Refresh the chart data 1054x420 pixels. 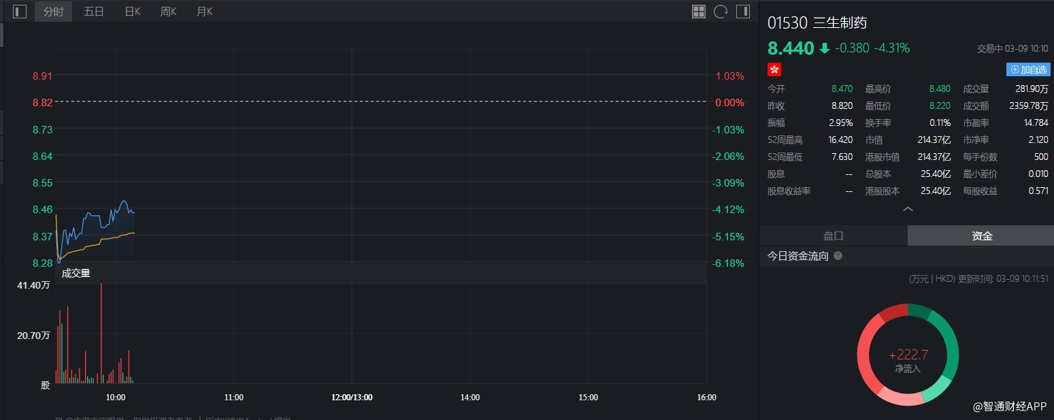click(x=721, y=12)
